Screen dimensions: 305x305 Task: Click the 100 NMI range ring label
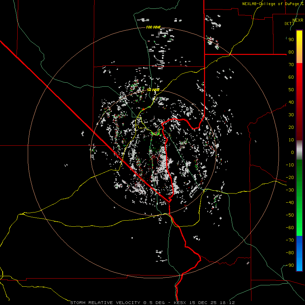[153, 27]
